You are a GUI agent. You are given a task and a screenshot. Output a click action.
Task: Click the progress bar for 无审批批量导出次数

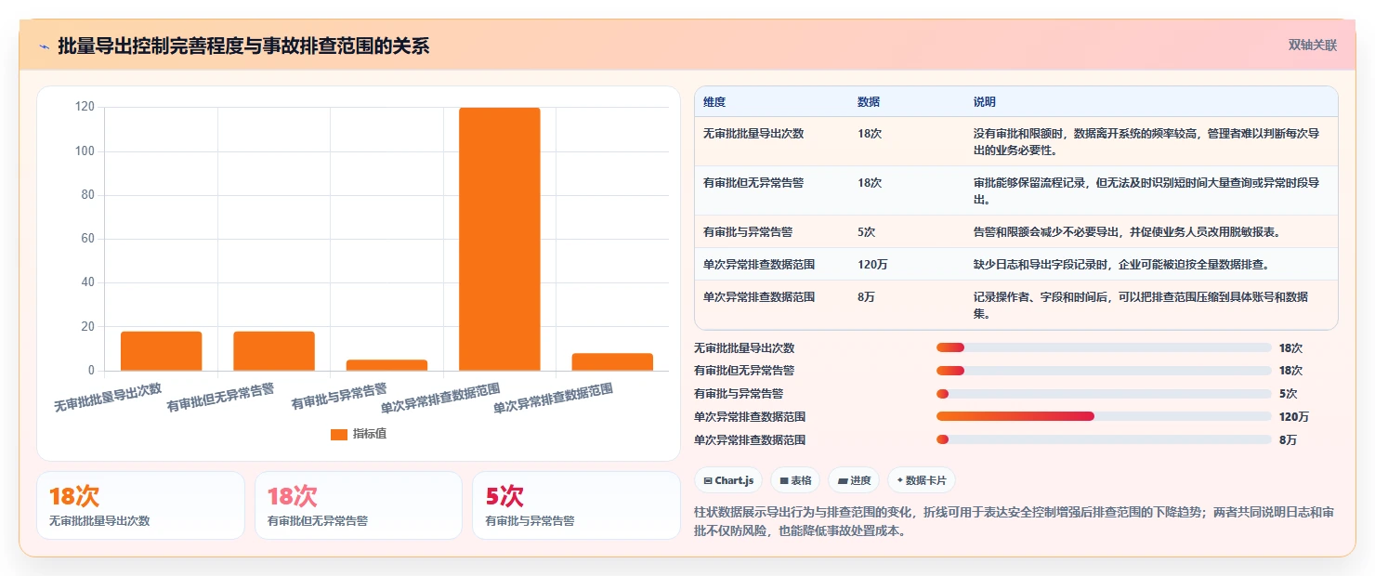pos(1104,347)
